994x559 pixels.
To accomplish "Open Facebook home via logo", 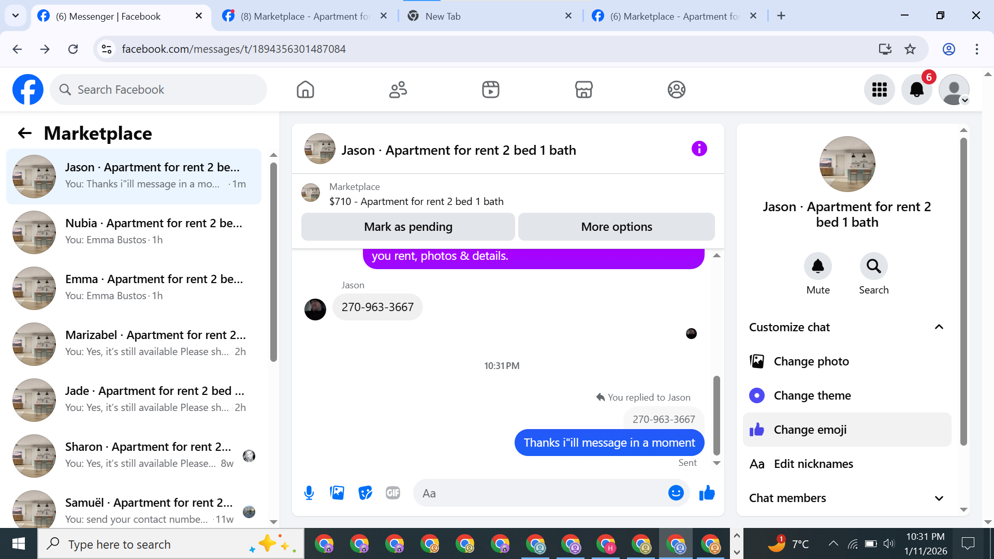I will [28, 90].
